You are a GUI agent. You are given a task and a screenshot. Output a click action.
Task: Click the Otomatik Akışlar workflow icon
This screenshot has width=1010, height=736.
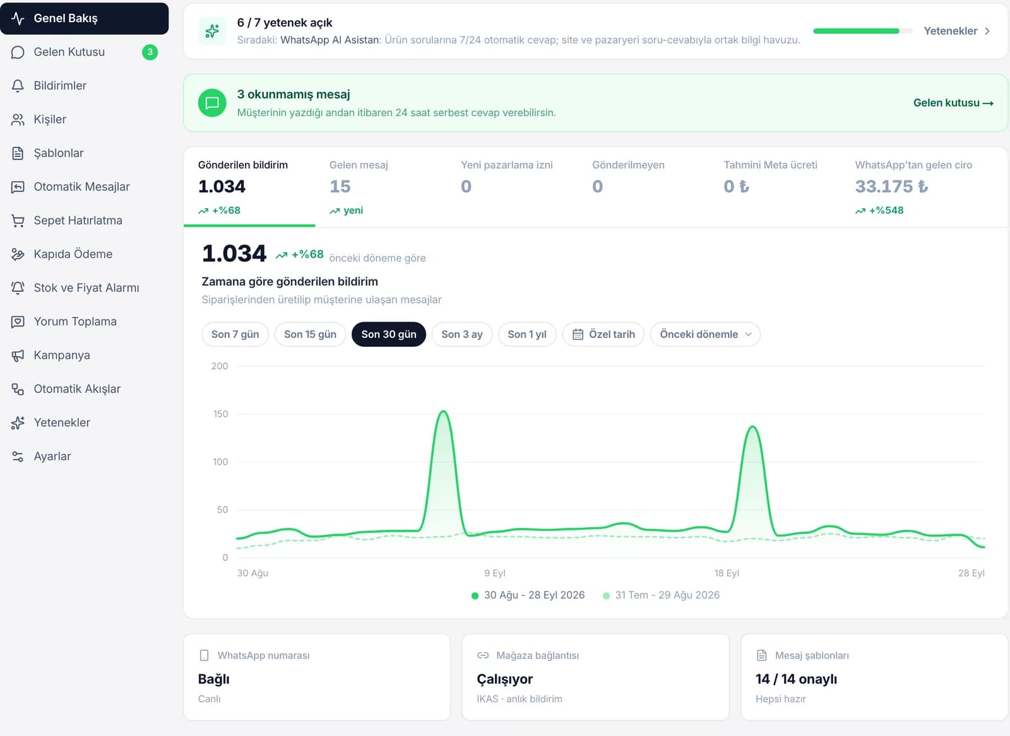[18, 389]
